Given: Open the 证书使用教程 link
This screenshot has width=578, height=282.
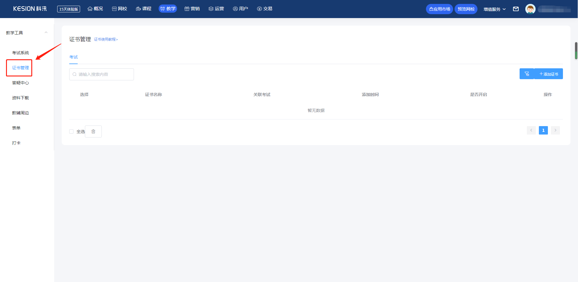Looking at the screenshot, I should (106, 39).
